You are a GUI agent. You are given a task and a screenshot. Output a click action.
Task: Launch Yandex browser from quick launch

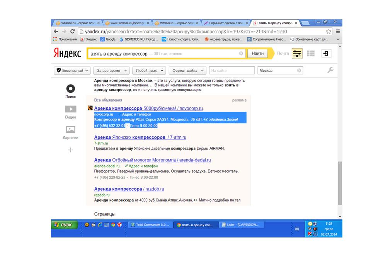(120, 225)
